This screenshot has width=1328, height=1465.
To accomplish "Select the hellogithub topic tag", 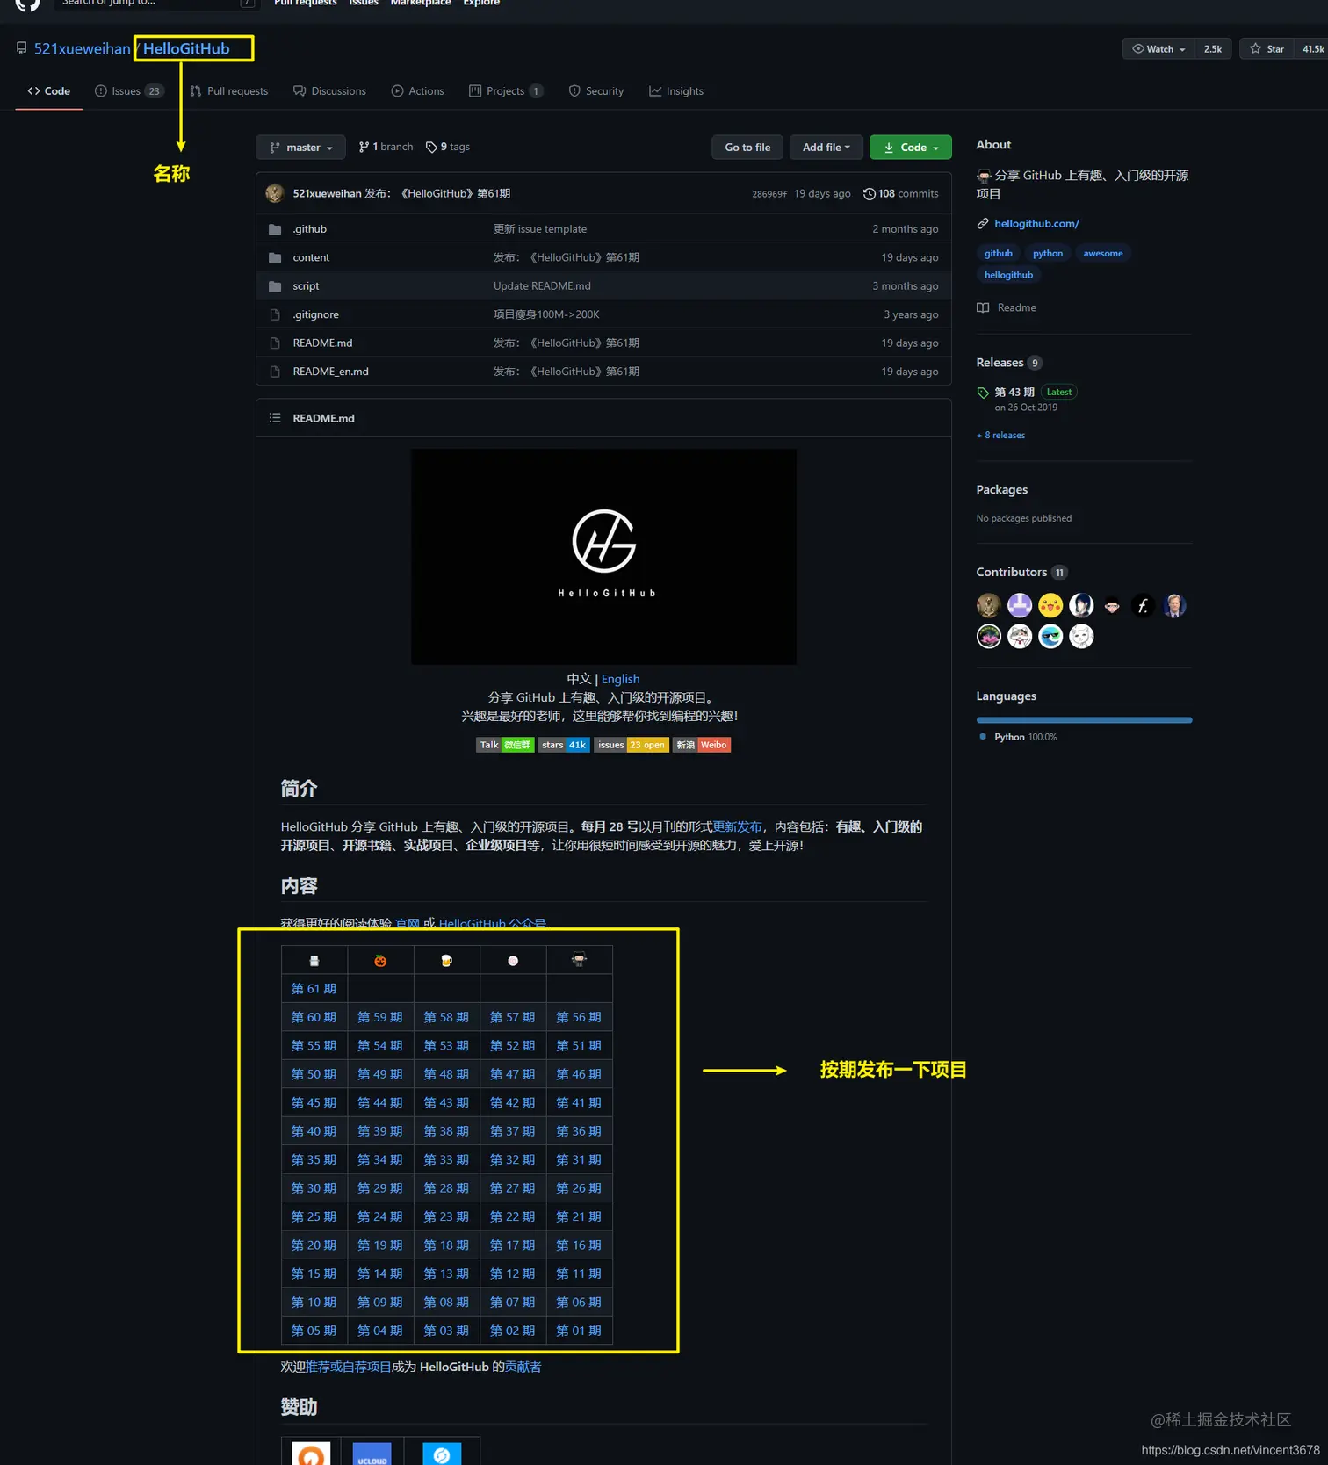I will (x=1008, y=275).
